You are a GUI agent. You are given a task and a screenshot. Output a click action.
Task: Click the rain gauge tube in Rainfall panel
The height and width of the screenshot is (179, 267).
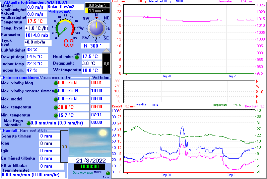(x=64, y=147)
